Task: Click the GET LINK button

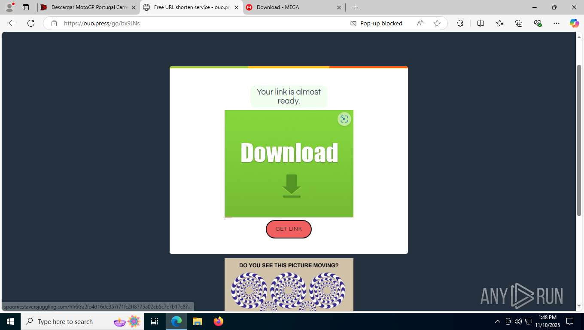Action: coord(289,229)
